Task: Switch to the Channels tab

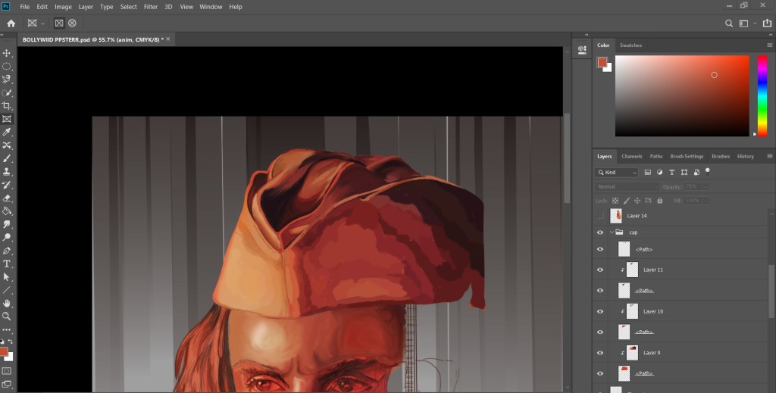Action: click(x=631, y=156)
